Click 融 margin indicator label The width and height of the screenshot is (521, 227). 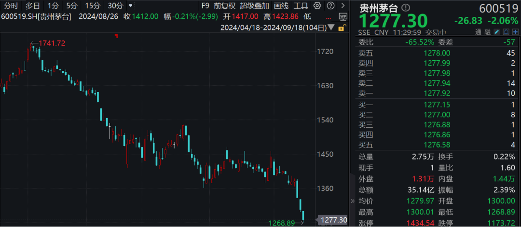tap(487, 32)
